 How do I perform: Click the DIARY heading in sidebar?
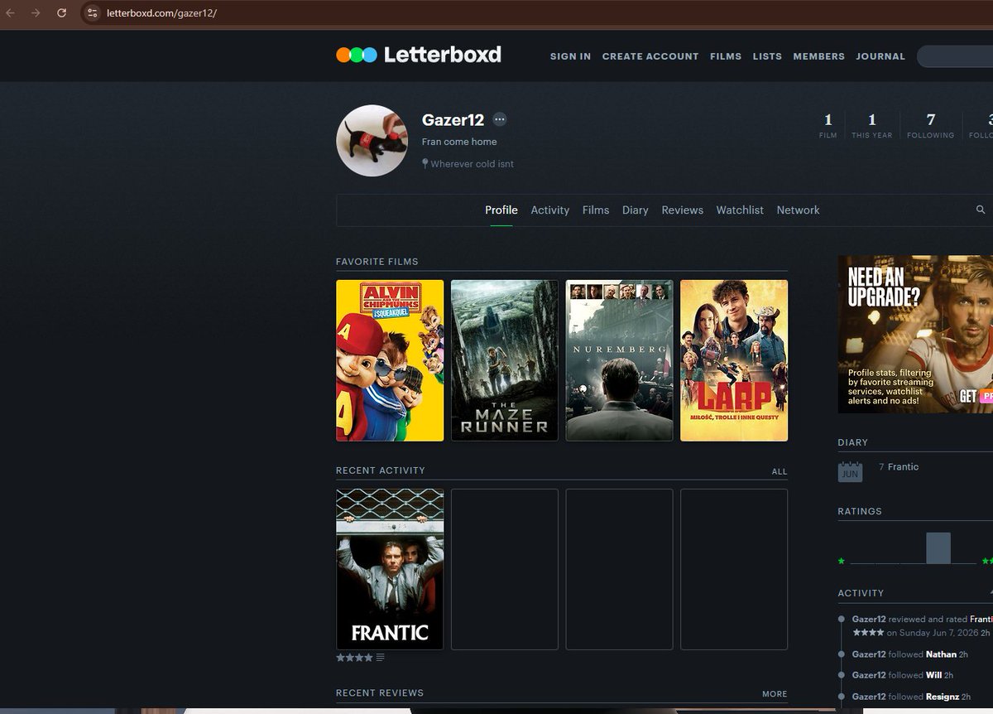click(x=853, y=442)
